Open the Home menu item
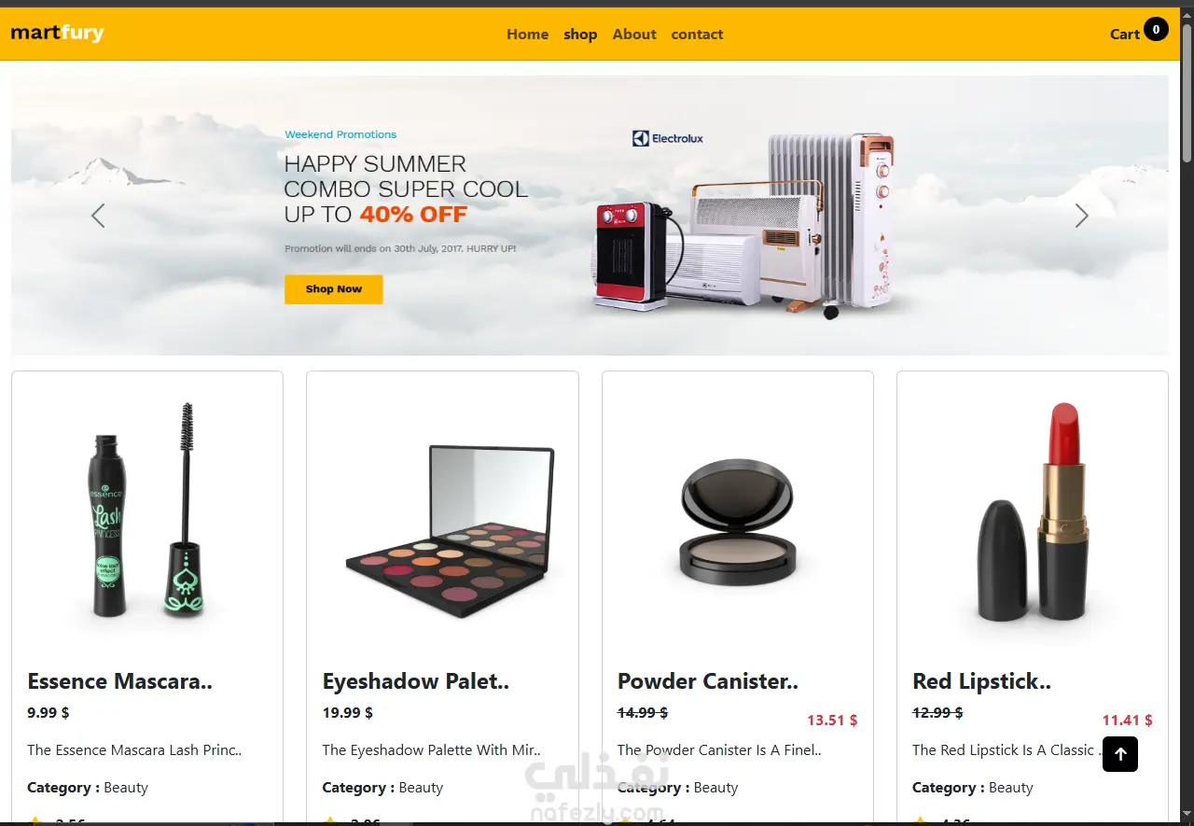 pyautogui.click(x=527, y=35)
